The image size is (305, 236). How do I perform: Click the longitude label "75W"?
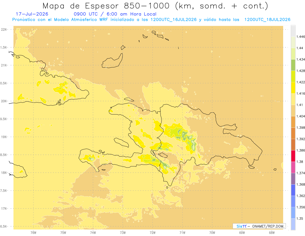pos(63,232)
